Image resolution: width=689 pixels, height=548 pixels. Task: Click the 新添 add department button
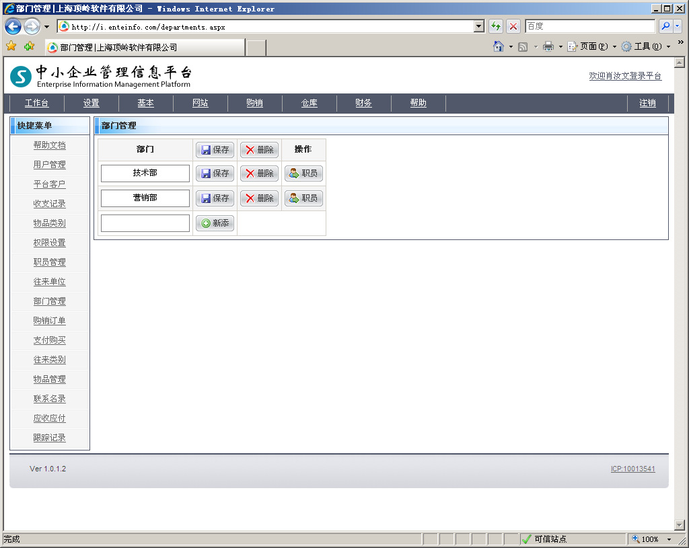point(215,223)
